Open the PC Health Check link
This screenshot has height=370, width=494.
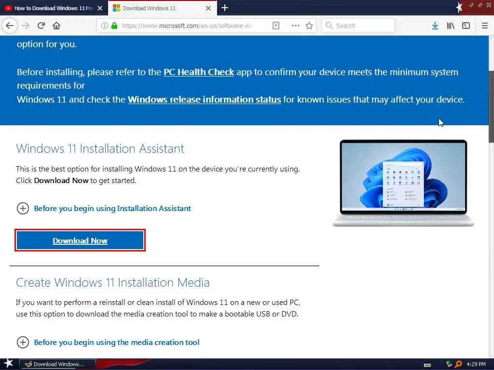coord(198,72)
